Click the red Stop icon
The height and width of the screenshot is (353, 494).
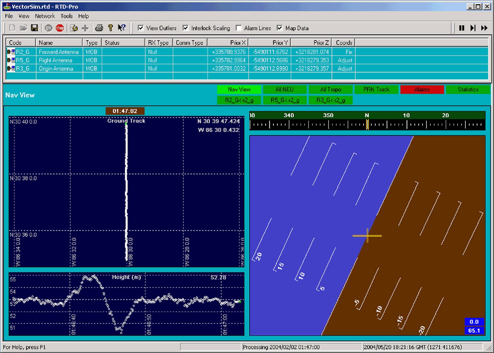click(x=60, y=28)
